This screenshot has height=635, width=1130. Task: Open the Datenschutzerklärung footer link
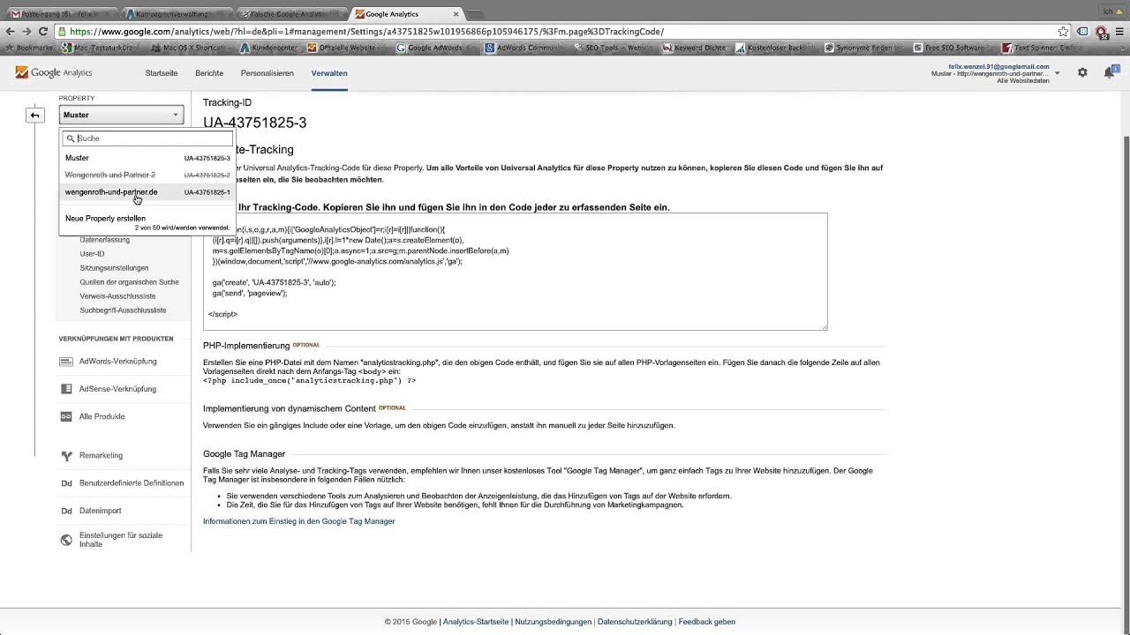point(635,622)
